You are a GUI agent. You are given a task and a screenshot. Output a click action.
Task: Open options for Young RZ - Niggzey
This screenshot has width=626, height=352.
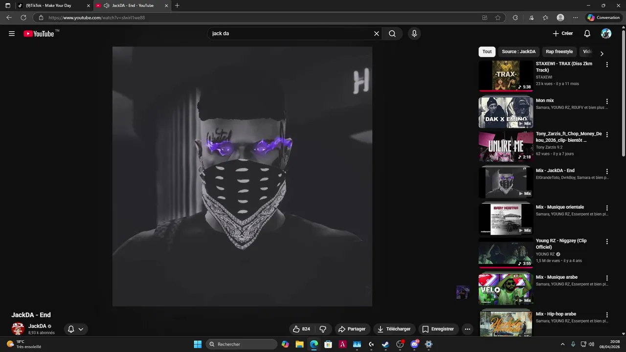click(607, 242)
